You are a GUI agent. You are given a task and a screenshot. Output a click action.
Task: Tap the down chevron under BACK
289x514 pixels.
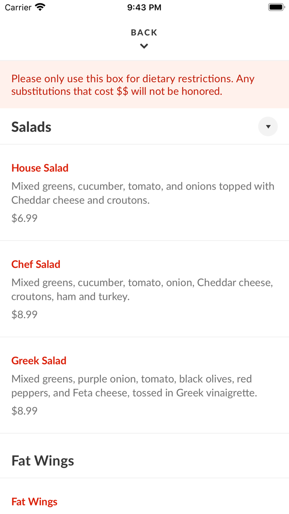(x=144, y=46)
